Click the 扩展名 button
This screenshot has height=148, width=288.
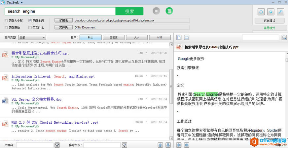click(63, 20)
